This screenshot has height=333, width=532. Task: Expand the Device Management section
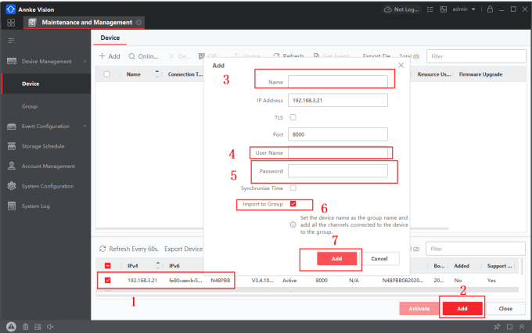point(47,61)
